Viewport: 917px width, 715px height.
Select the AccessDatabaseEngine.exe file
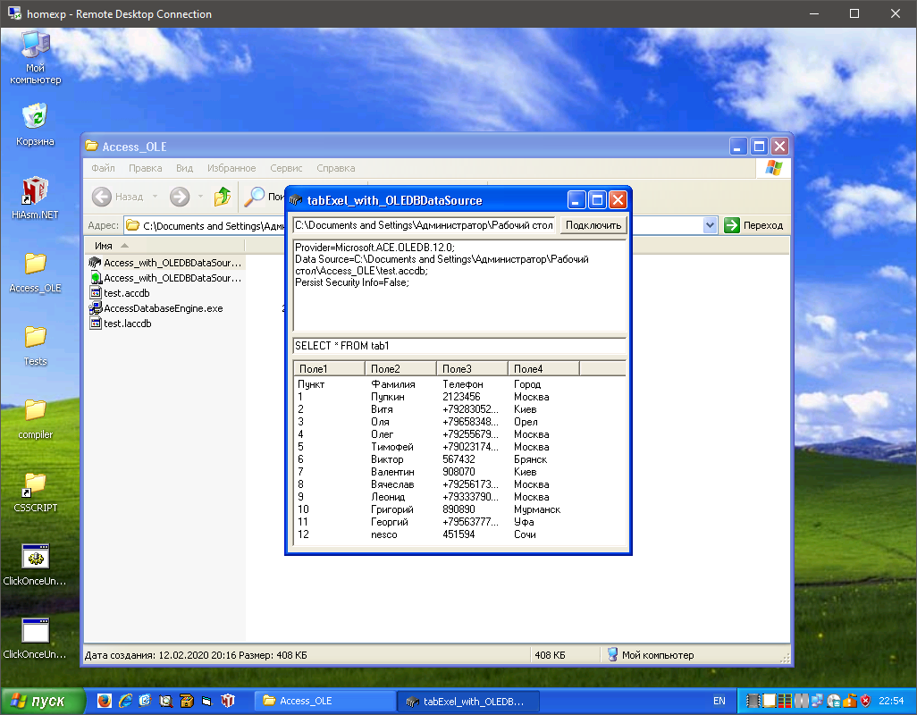tap(163, 308)
